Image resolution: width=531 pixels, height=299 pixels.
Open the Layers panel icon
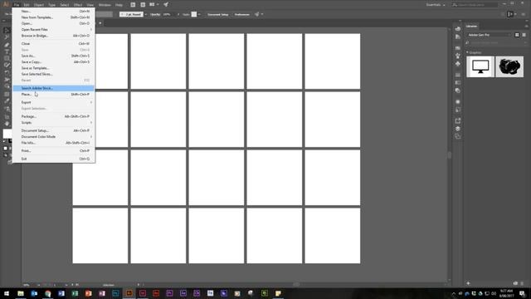click(x=458, y=129)
